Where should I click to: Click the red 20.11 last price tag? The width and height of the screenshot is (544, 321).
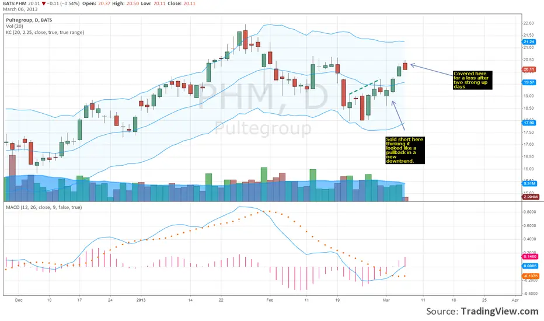pyautogui.click(x=529, y=69)
